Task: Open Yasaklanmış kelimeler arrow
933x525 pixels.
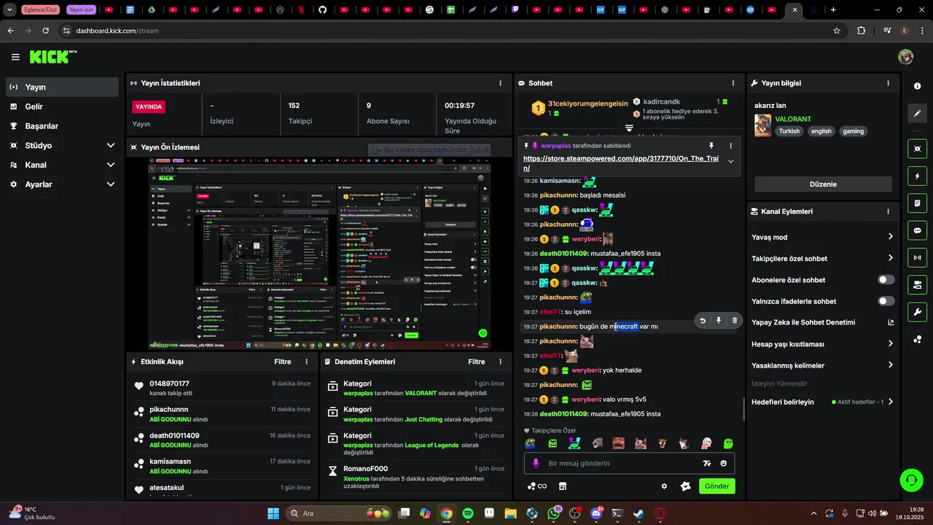Action: [x=891, y=365]
